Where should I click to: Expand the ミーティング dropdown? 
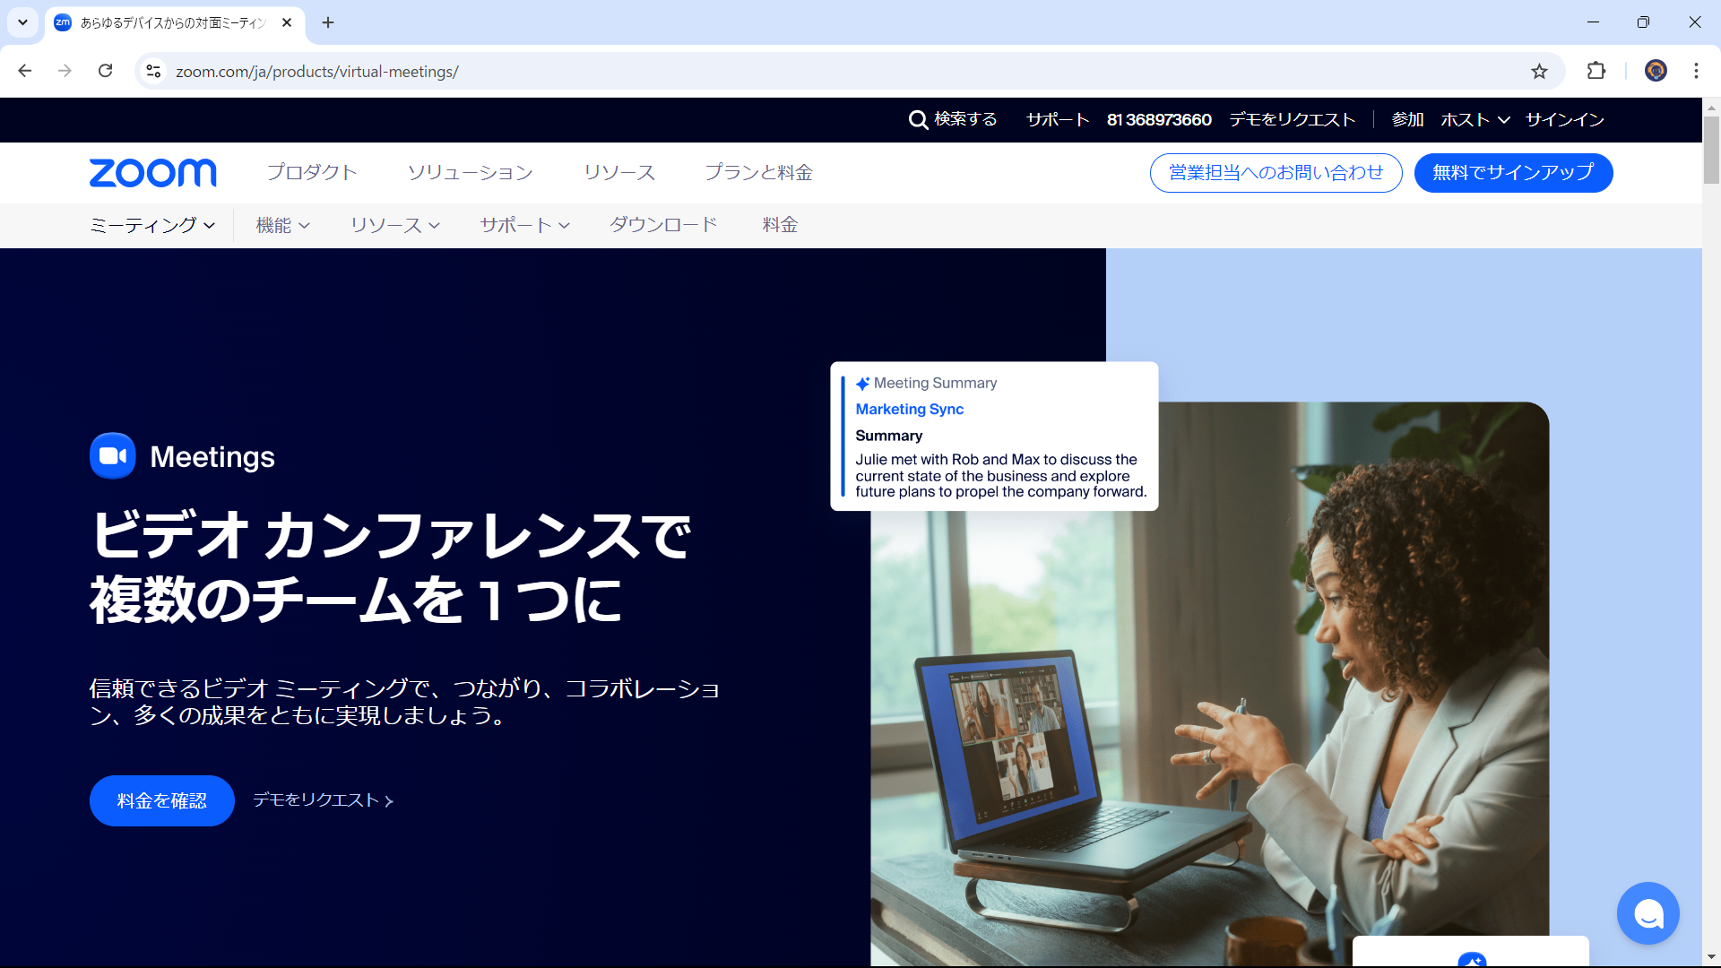click(152, 225)
